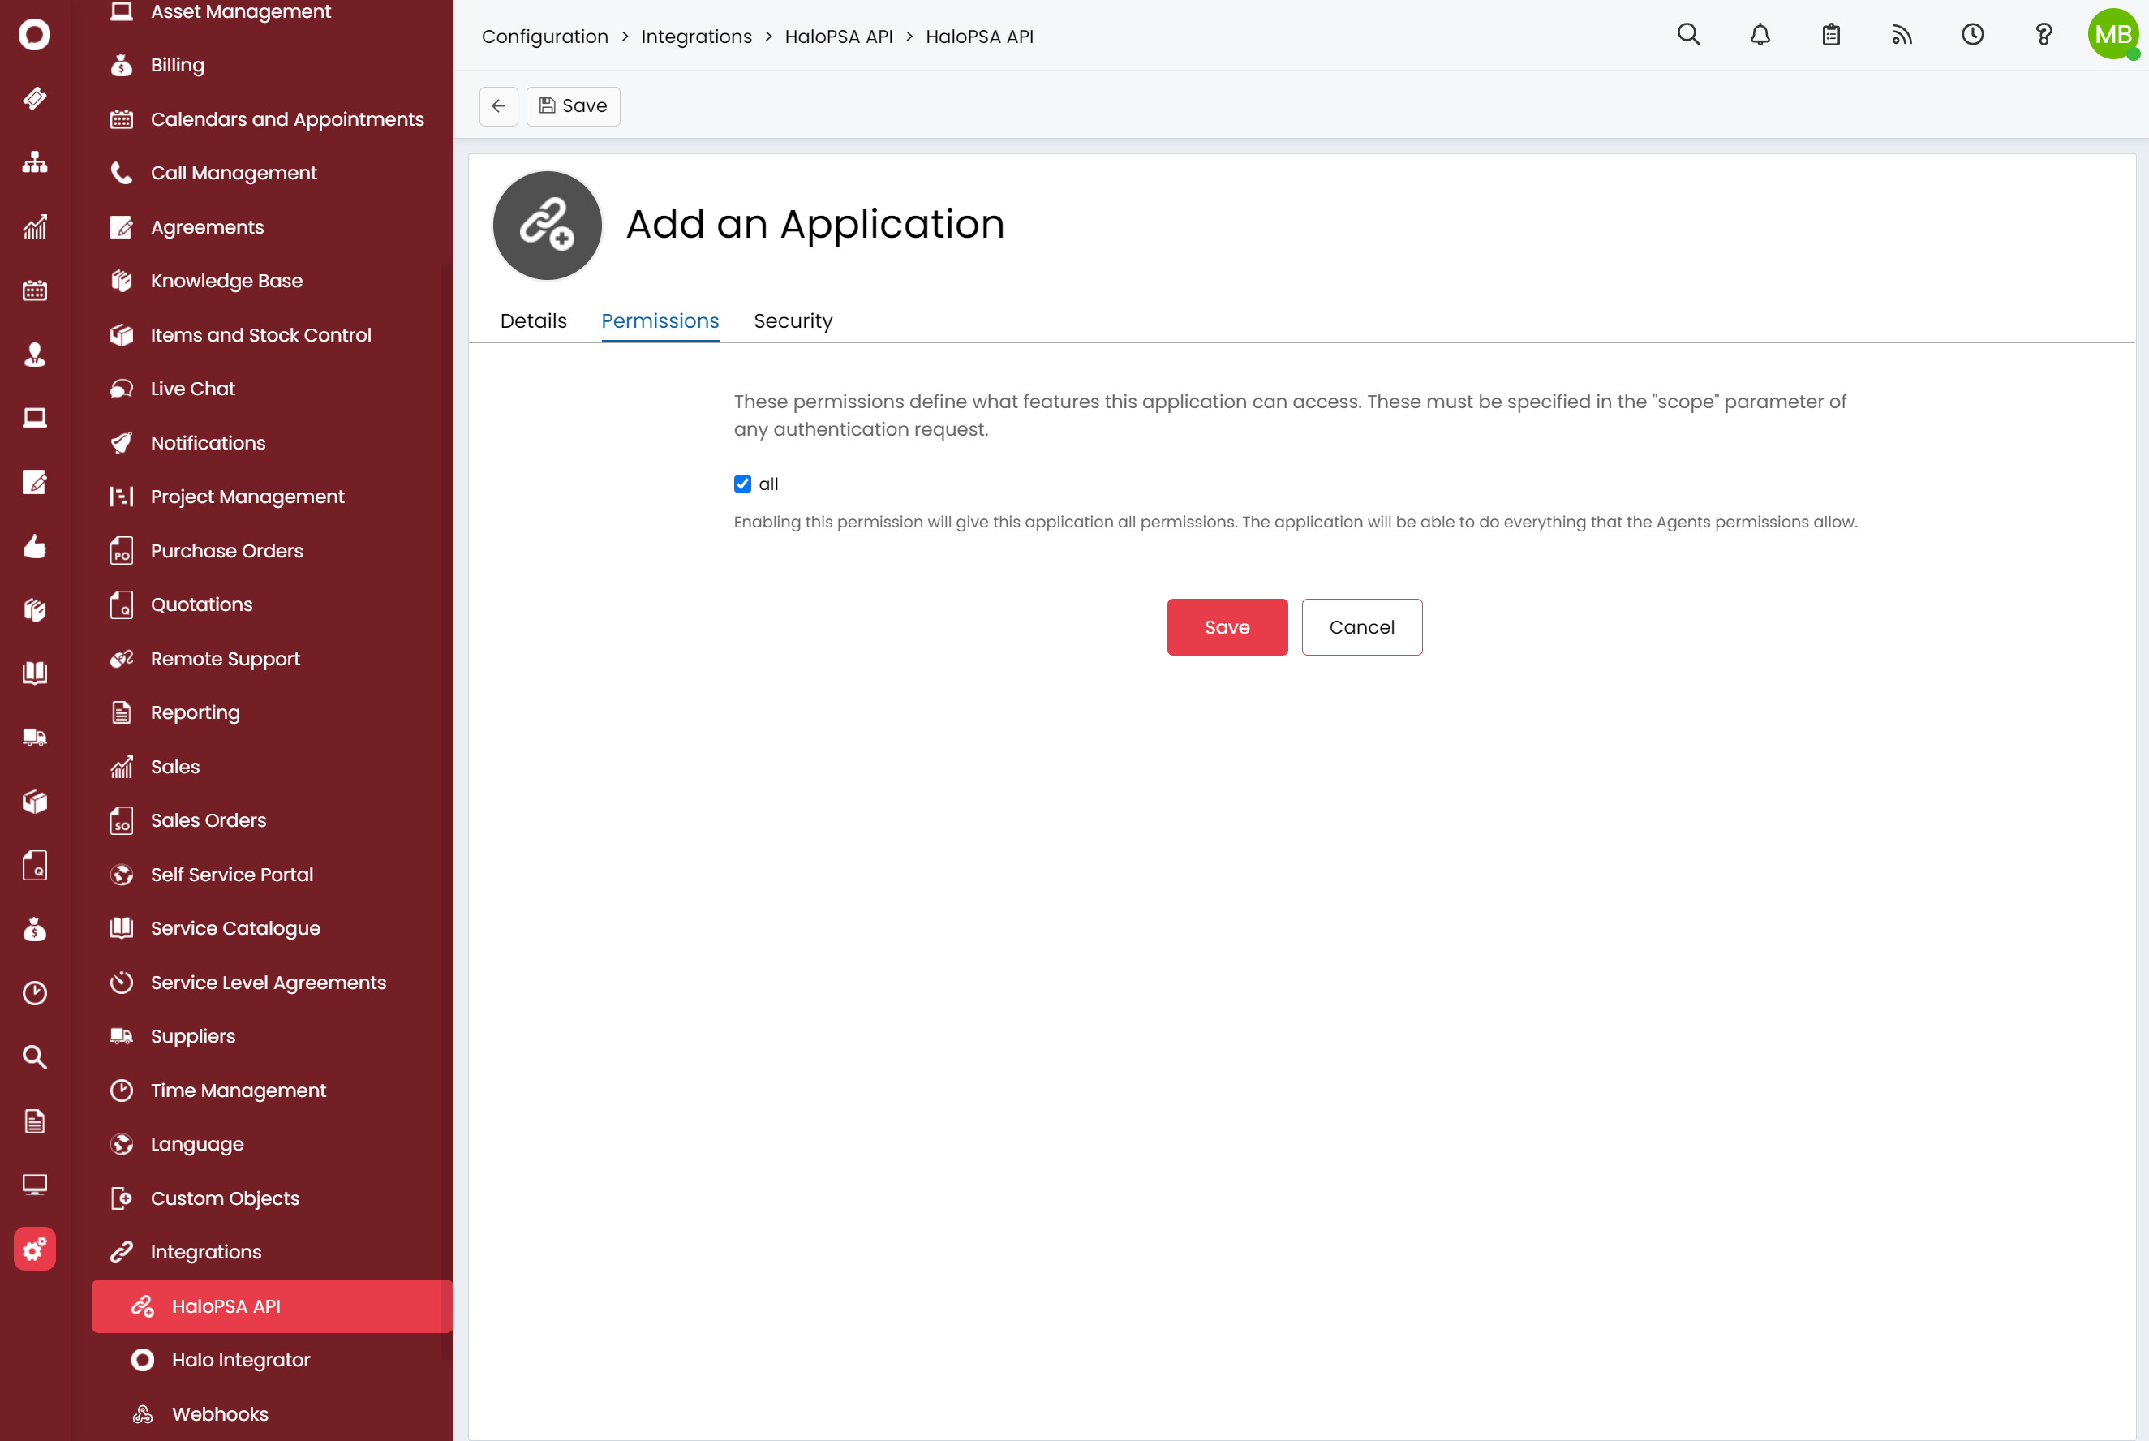Screen dimensions: 2149x1441
Task: Open configuration gears icon in narrow sidebar
Action: (x=35, y=1249)
